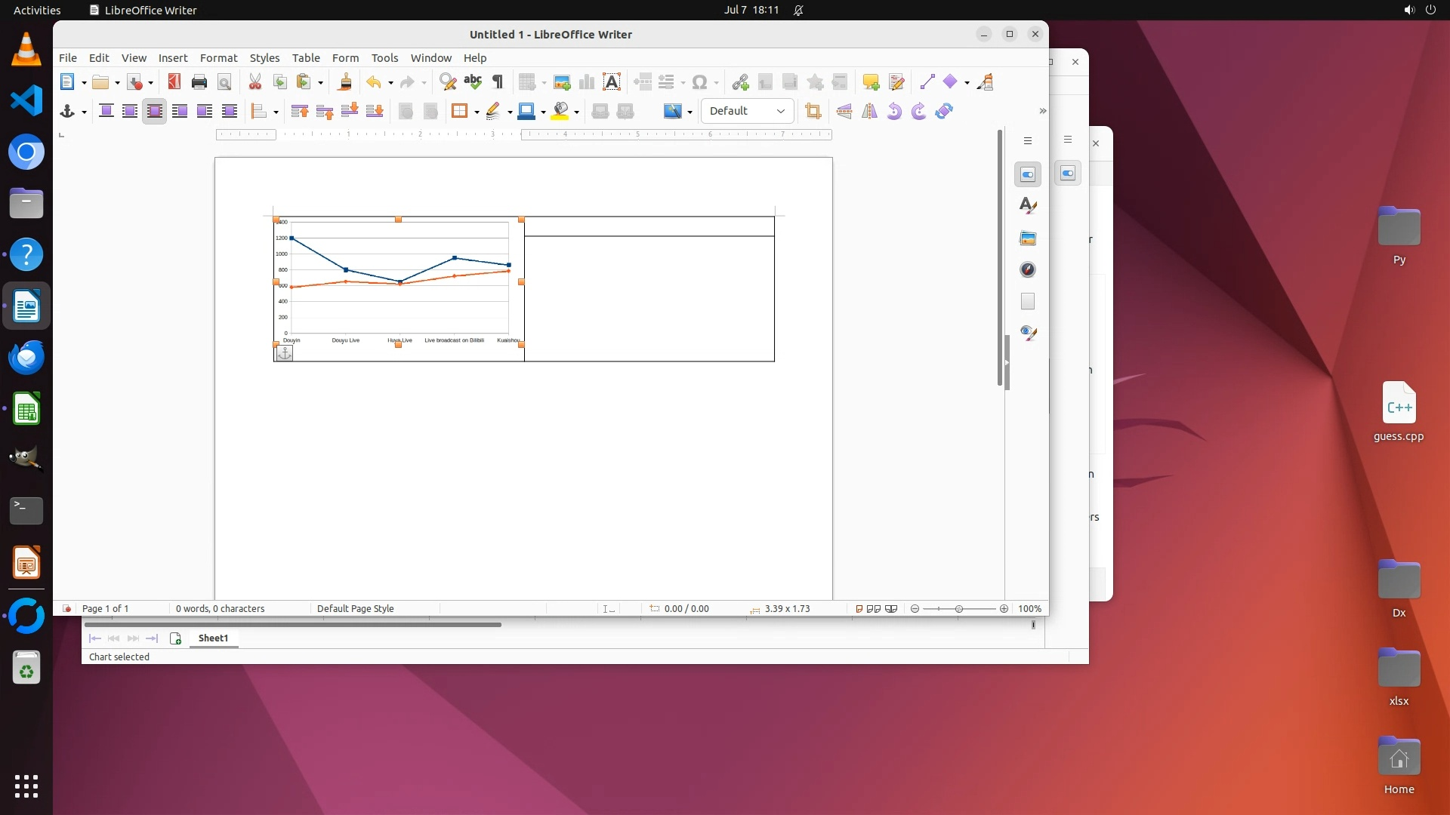
Task: Insert a Comment from the toolbar
Action: (x=871, y=82)
